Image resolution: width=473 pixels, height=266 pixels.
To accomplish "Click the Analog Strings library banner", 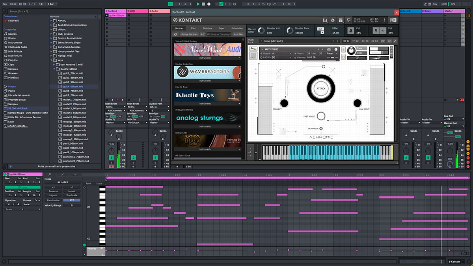I will (x=207, y=118).
